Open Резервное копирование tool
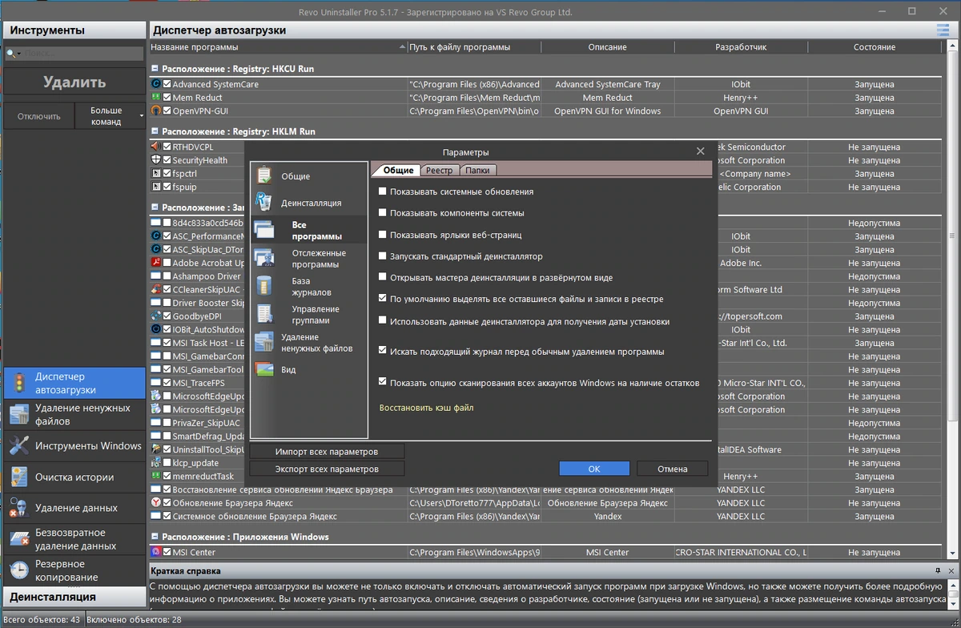Viewport: 961px width, 628px height. click(x=74, y=570)
